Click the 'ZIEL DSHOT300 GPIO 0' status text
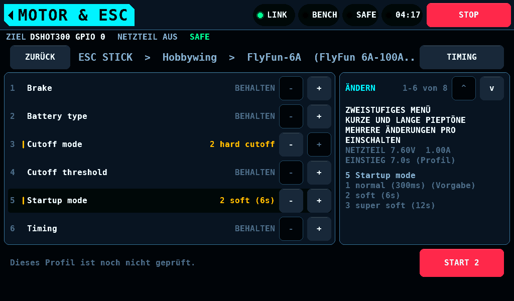Image resolution: width=514 pixels, height=301 pixels. click(x=56, y=37)
